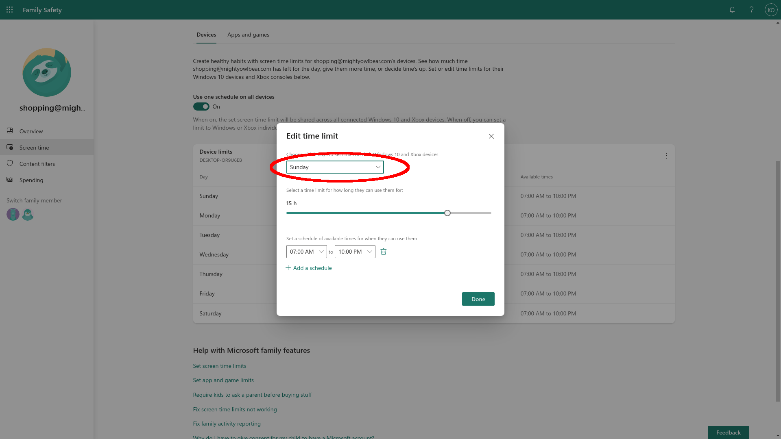Click the sloth profile picture
Image resolution: width=781 pixels, height=439 pixels.
47,72
